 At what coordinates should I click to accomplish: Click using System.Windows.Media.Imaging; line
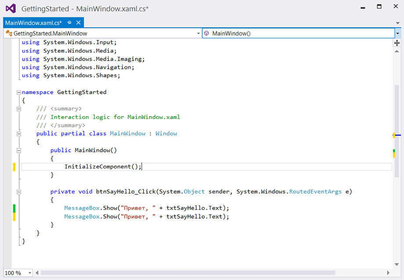[83, 59]
